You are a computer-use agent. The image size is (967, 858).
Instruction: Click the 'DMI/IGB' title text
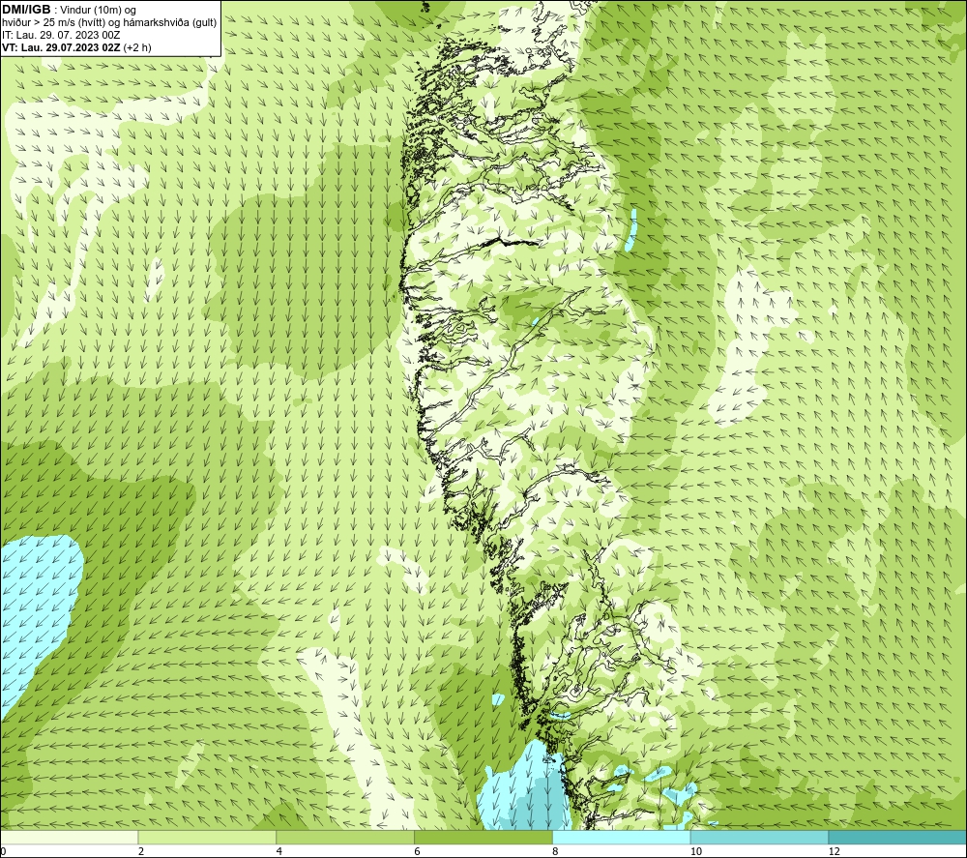[26, 10]
